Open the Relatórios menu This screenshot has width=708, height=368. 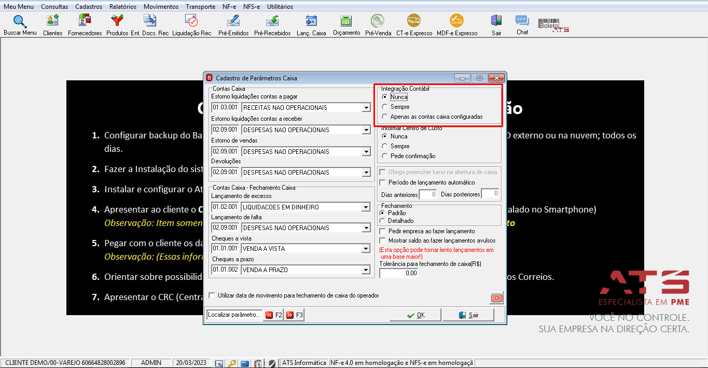point(123,7)
